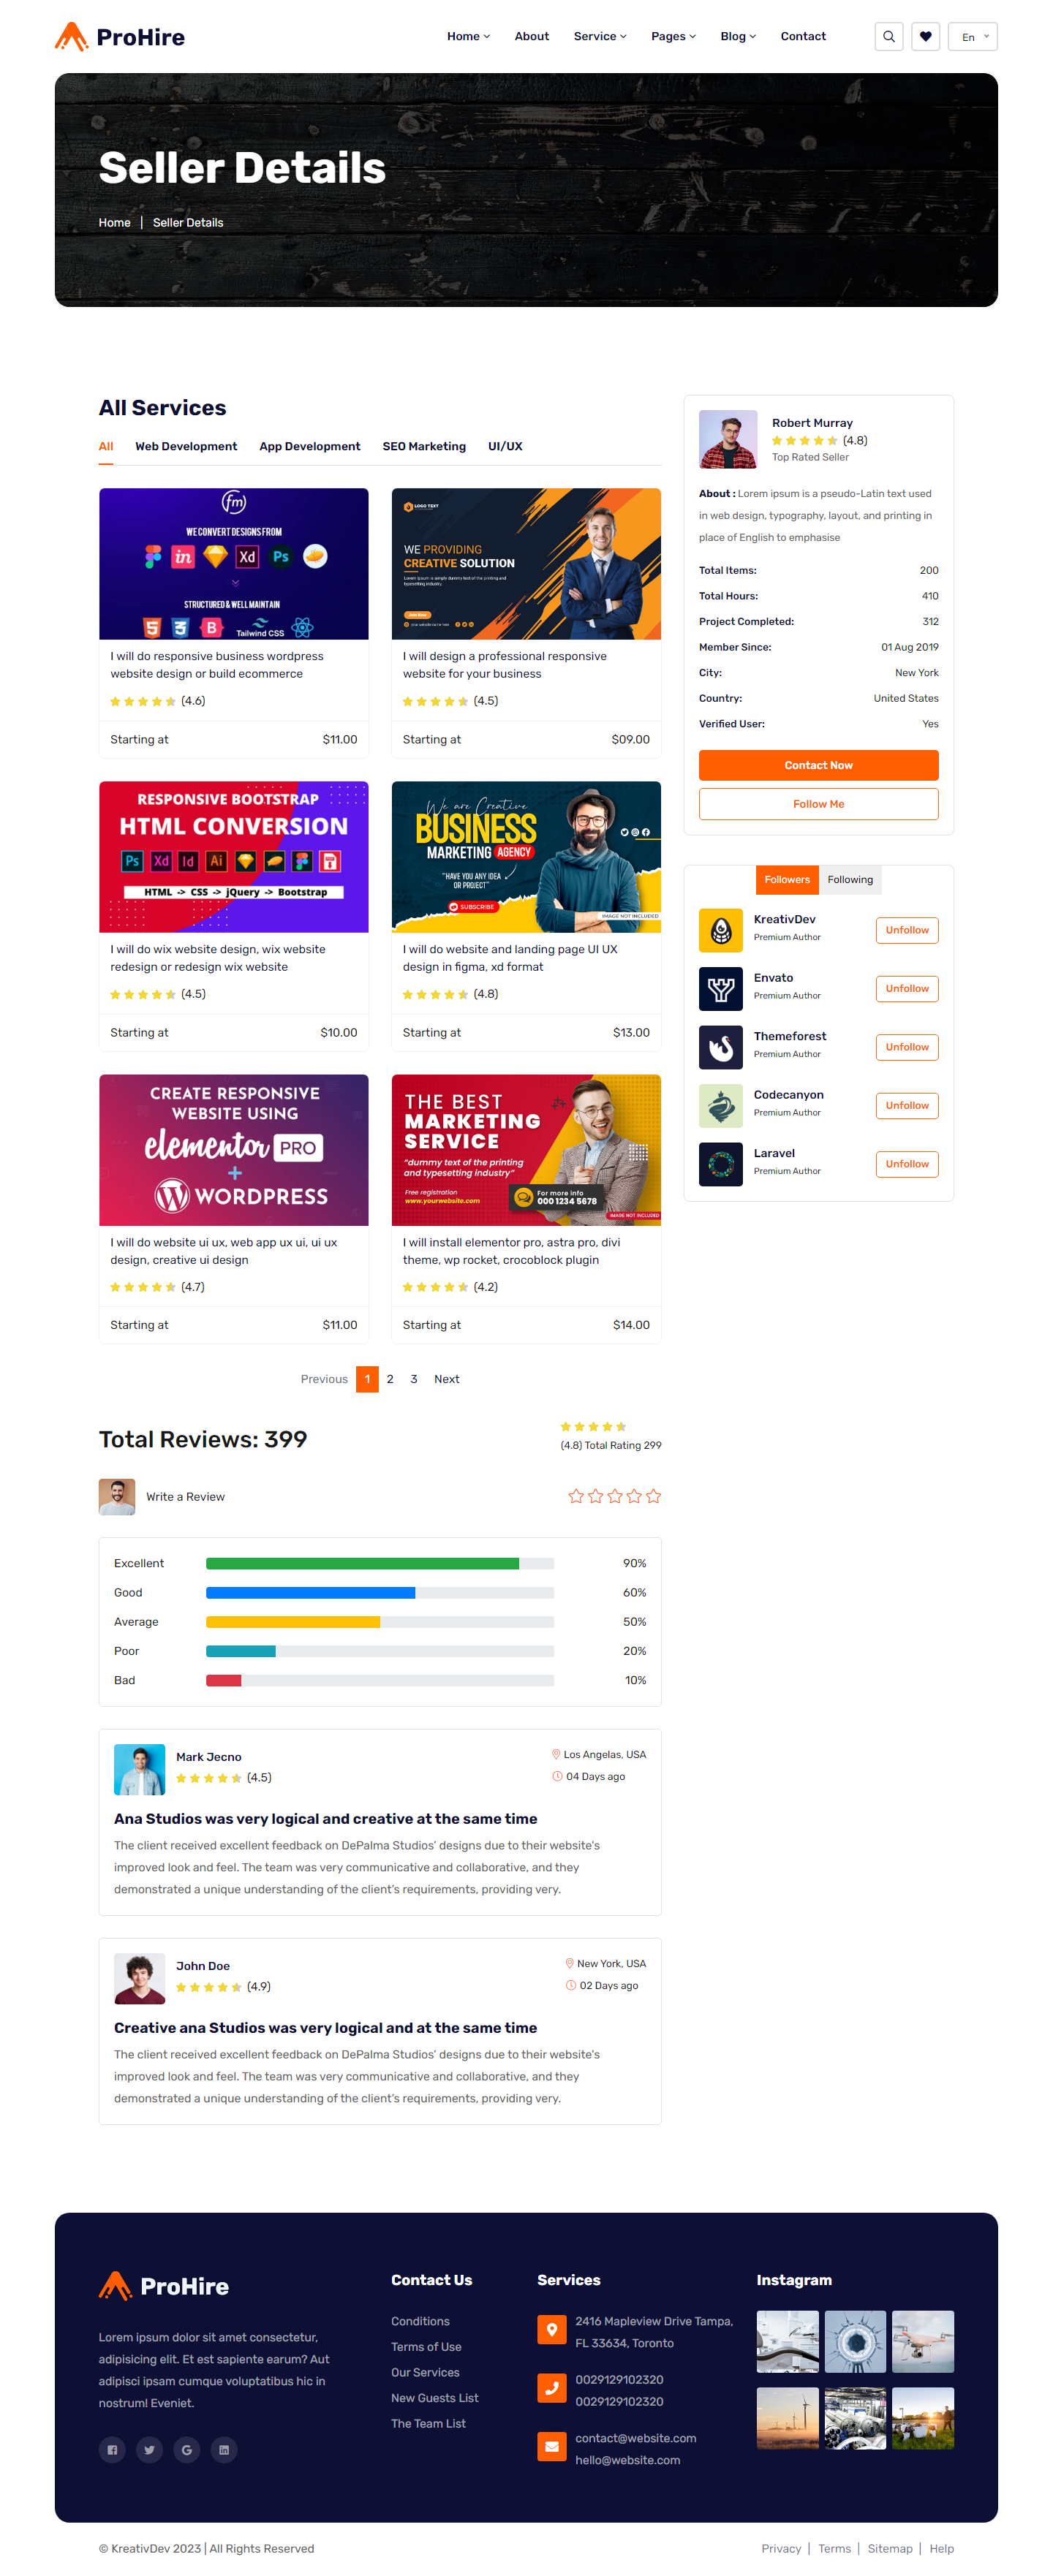Image resolution: width=1053 pixels, height=2576 pixels.
Task: Expand the Pages menu dropdown
Action: coord(673,37)
